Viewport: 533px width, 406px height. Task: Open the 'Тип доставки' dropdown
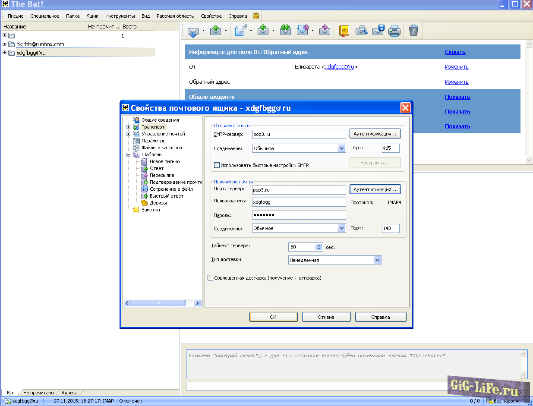[377, 260]
